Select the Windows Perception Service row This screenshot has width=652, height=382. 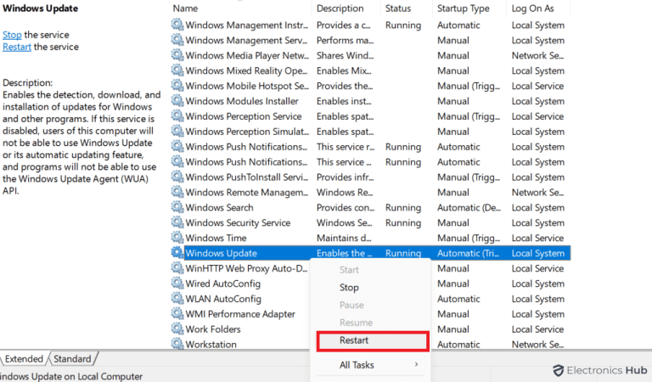(243, 117)
